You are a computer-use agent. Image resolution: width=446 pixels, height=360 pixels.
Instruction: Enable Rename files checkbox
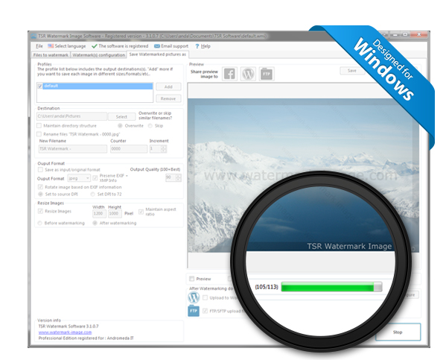[39, 134]
